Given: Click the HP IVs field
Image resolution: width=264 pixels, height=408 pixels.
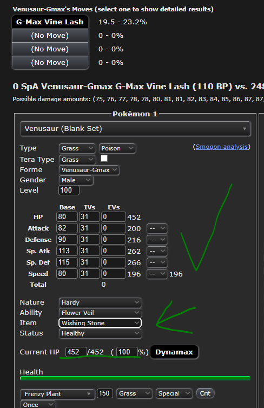Looking at the screenshot, I should [89, 217].
